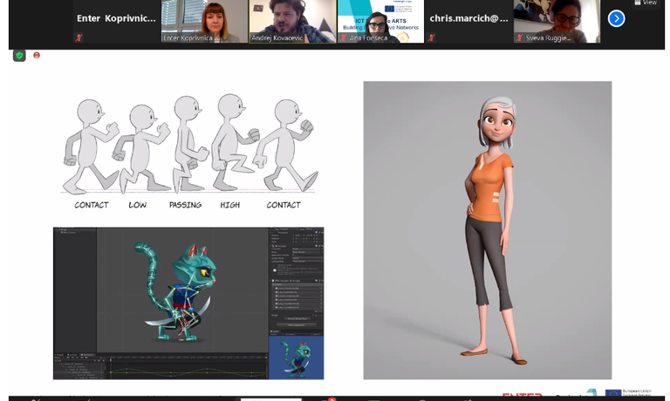This screenshot has width=670, height=401.
Task: Click muted mic icon on Ana Fonseca tile
Action: pyautogui.click(x=343, y=37)
